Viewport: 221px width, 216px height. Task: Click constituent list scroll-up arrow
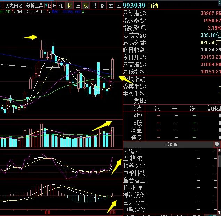[219, 150]
